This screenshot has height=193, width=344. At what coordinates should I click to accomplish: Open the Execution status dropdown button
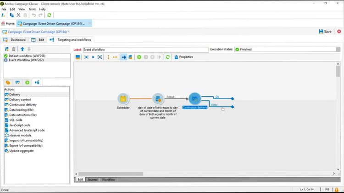tap(338, 50)
